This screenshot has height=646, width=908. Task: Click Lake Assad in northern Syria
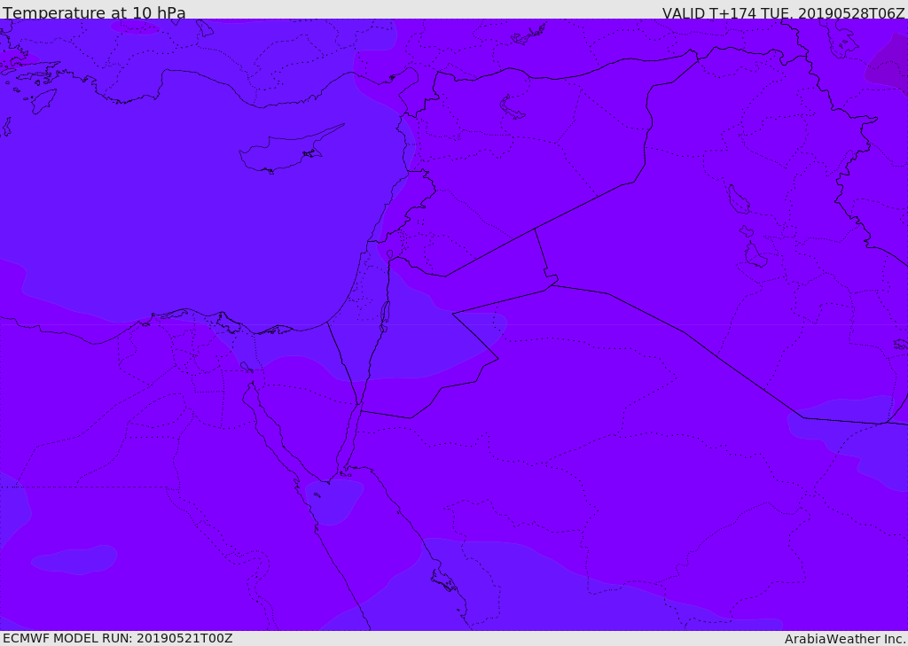coord(513,107)
